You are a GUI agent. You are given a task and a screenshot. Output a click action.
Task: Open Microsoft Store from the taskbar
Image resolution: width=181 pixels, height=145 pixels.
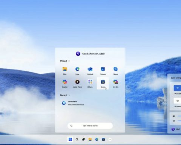pyautogui.click(x=103, y=139)
